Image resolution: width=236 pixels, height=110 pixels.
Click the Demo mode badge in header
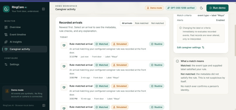pos(154,8)
